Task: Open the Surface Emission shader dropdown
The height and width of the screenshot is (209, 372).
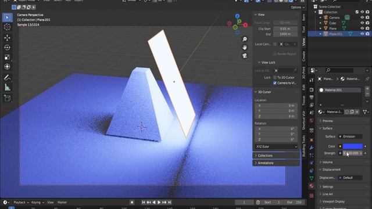Action: 350,136
